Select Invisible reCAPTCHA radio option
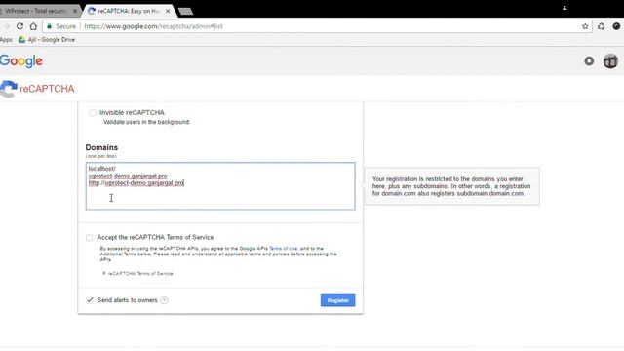The width and height of the screenshot is (624, 351). (x=93, y=113)
